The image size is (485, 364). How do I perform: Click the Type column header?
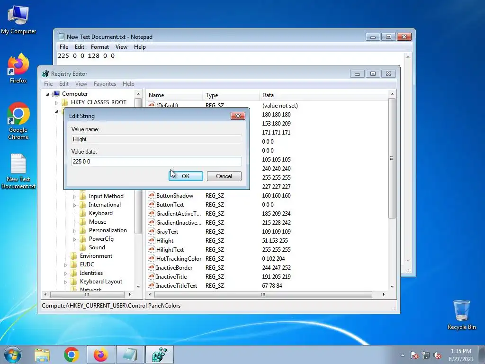[x=231, y=95]
